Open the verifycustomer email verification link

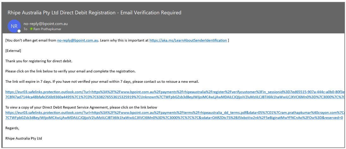point(174,92)
